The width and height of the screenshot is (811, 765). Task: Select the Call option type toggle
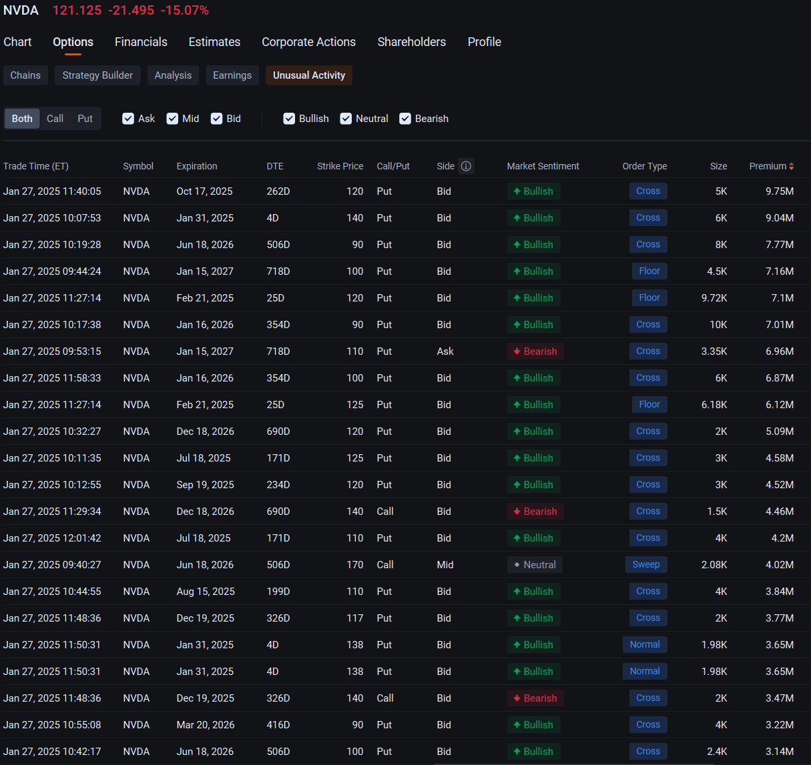tap(55, 119)
